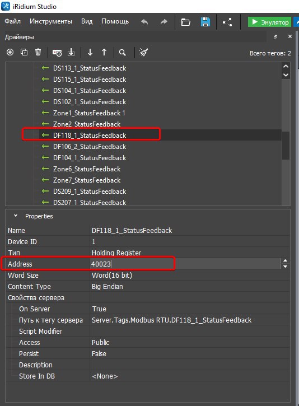
Task: Open the Файл menu
Action: pos(12,21)
